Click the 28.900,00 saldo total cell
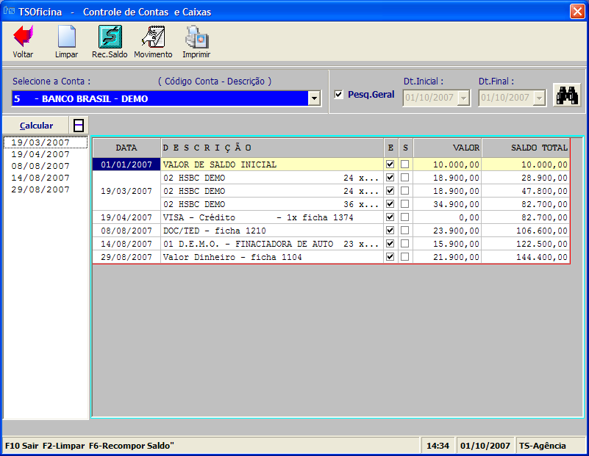This screenshot has width=589, height=456. (526, 178)
